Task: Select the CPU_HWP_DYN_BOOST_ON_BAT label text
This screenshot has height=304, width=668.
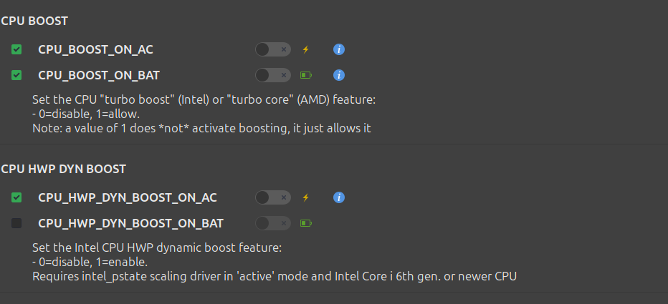Action: pos(130,223)
